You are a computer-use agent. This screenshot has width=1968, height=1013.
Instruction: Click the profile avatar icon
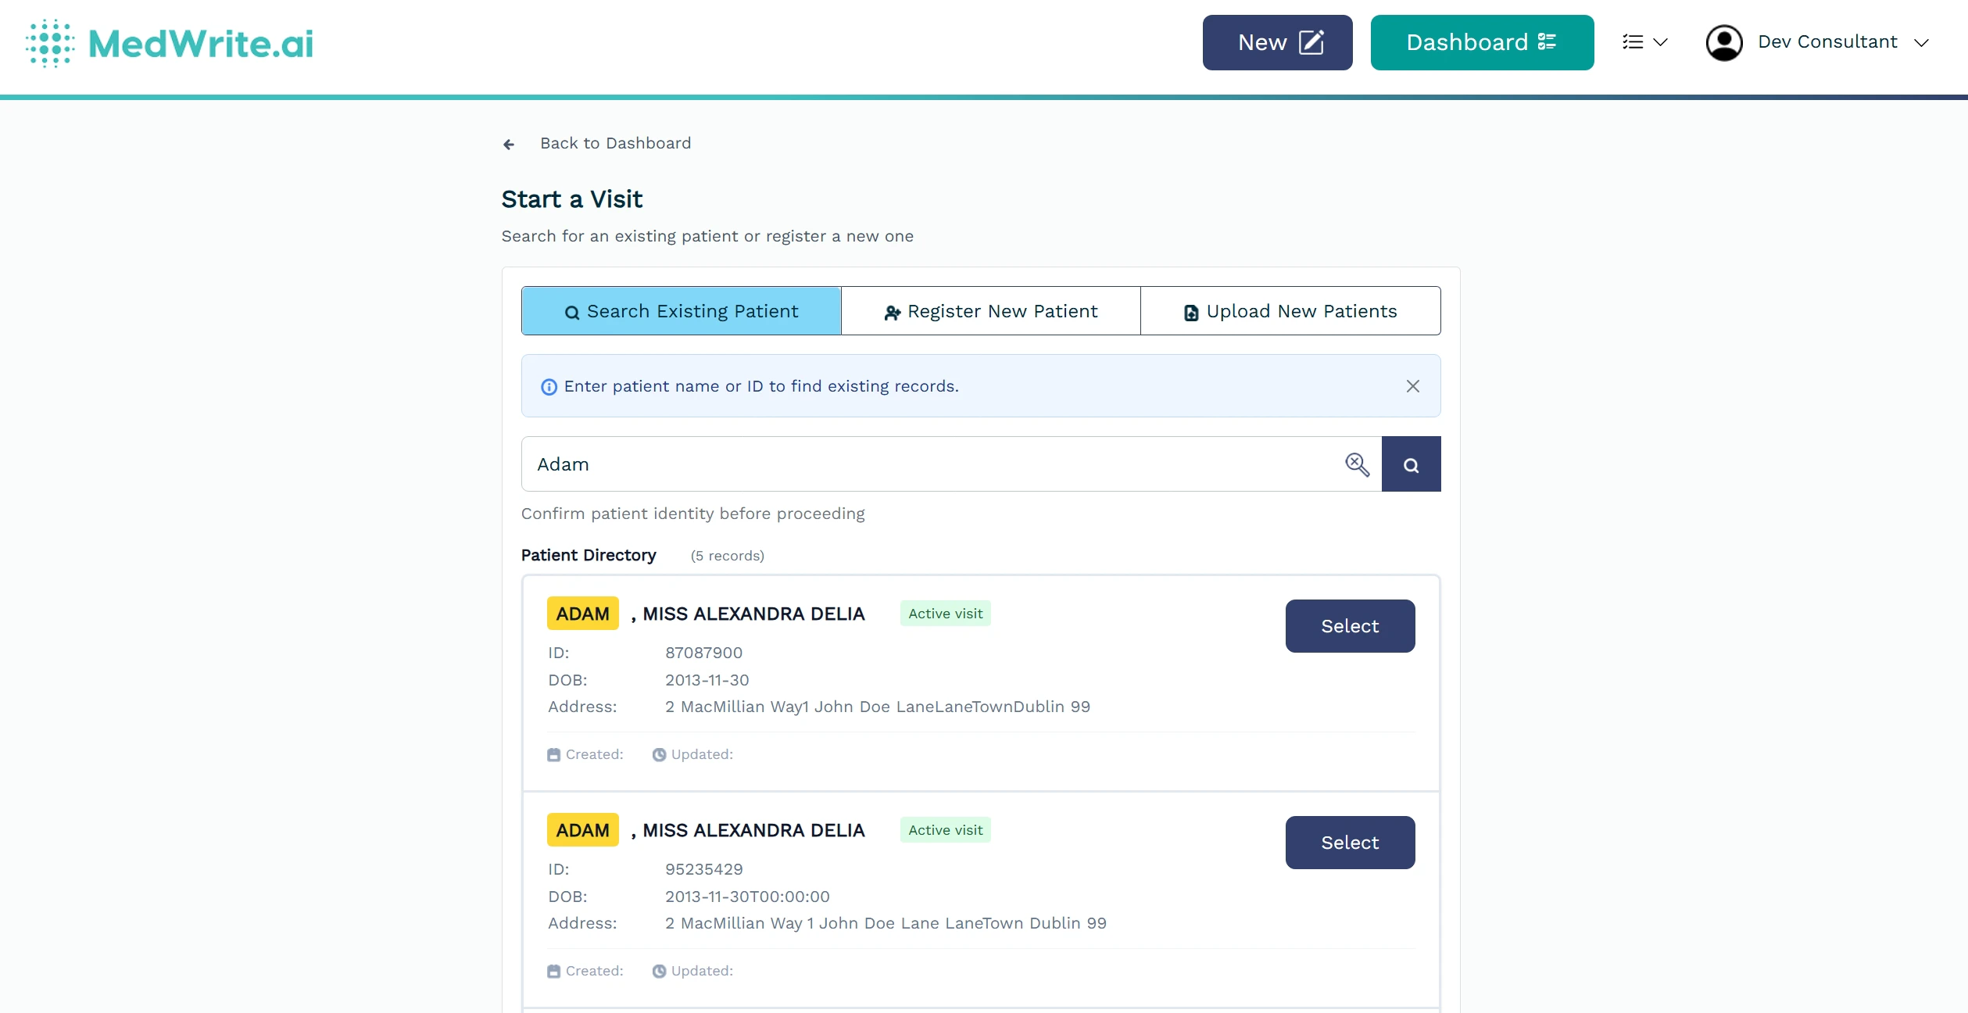pyautogui.click(x=1725, y=42)
